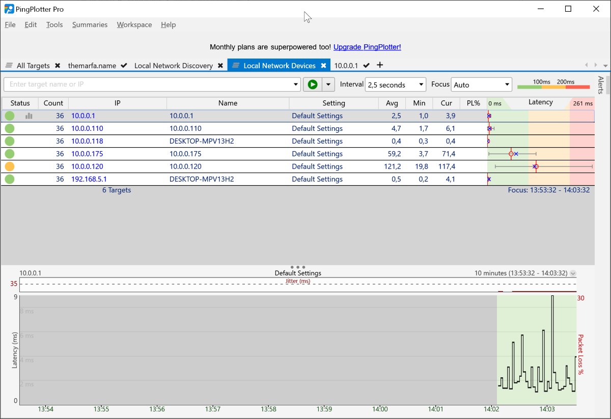
Task: Sort by the Name column header
Action: click(228, 103)
